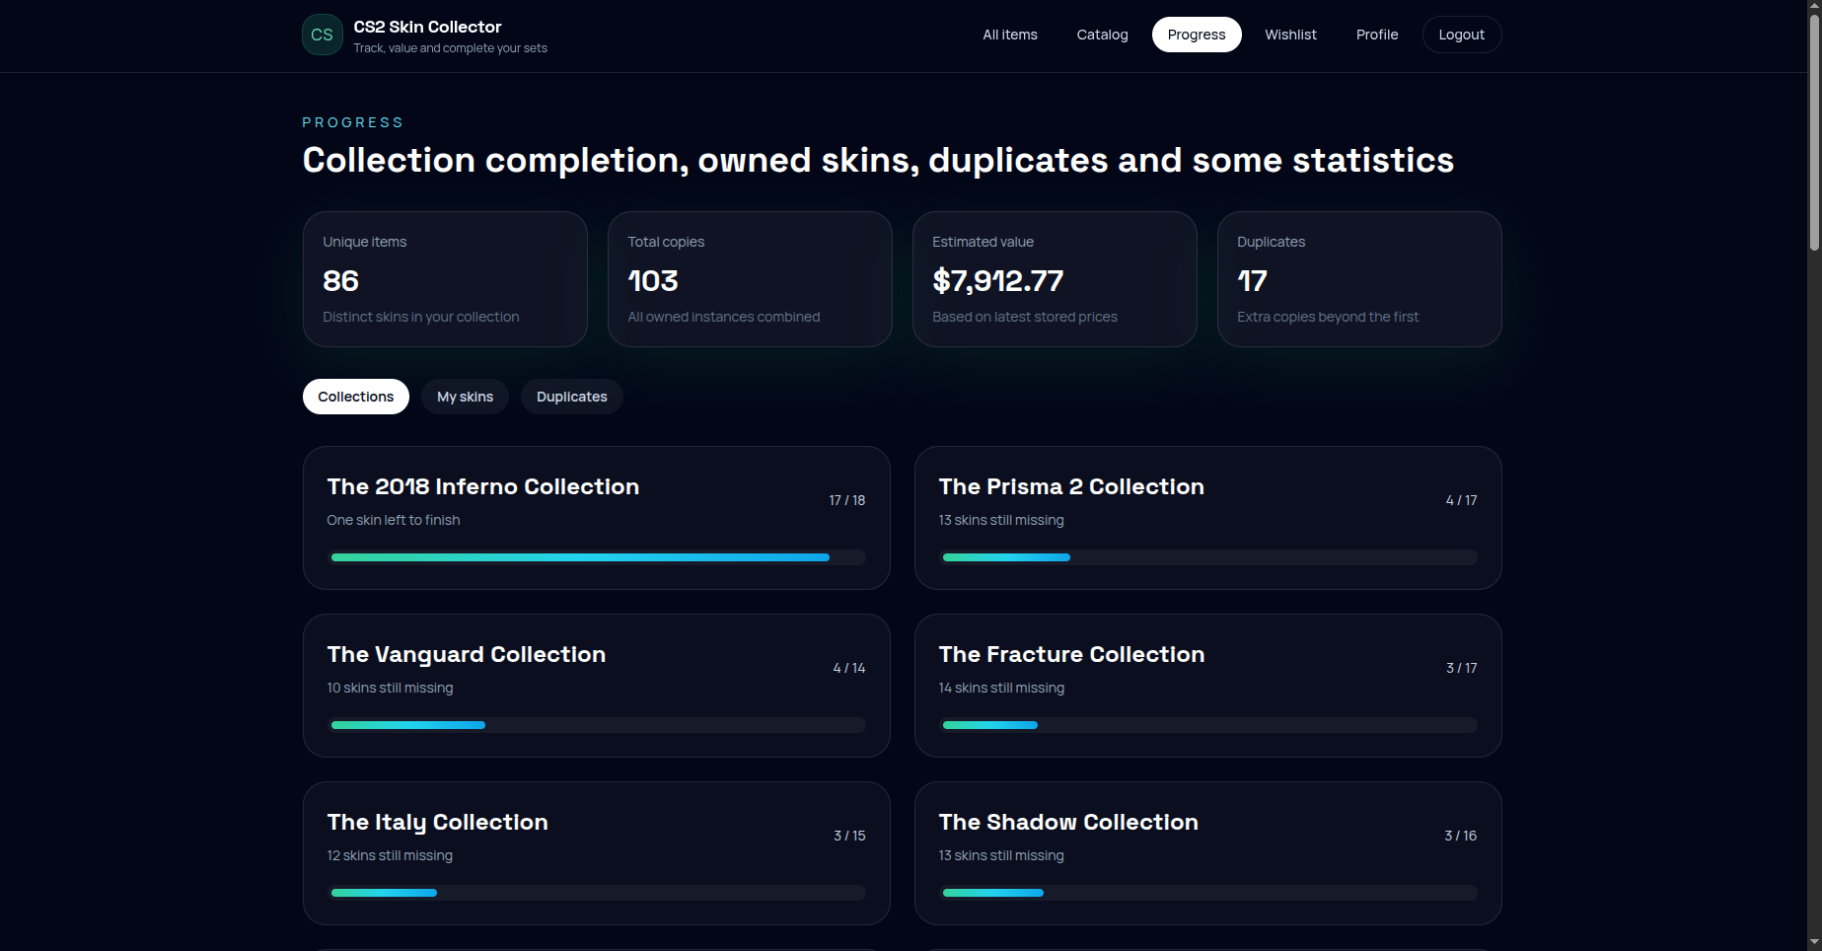The height and width of the screenshot is (951, 1822).
Task: Open the Wishlist page
Action: [1290, 34]
